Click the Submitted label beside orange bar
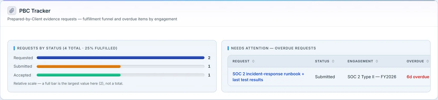This screenshot has width=438, height=100. (23, 66)
